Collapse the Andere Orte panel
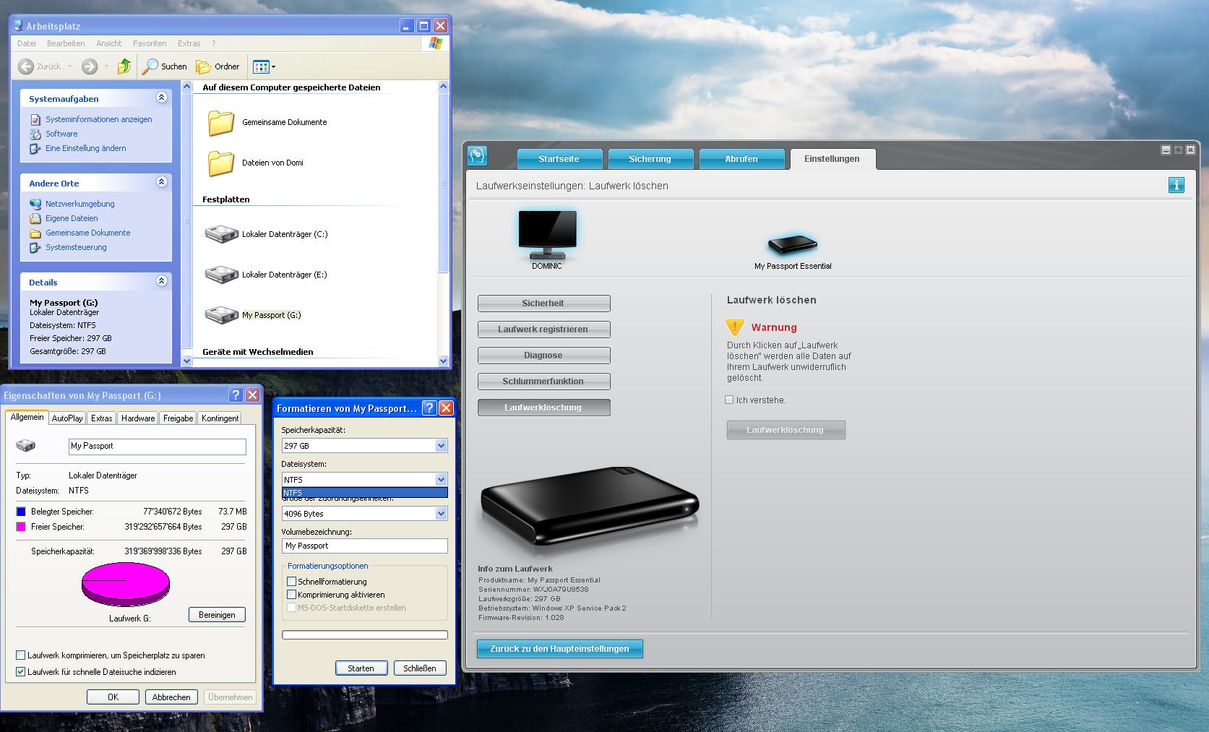 coord(162,182)
